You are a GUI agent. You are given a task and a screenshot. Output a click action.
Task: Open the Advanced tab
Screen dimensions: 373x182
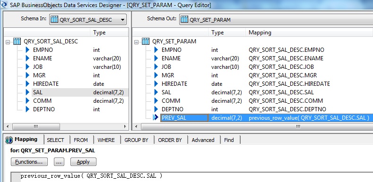point(203,140)
